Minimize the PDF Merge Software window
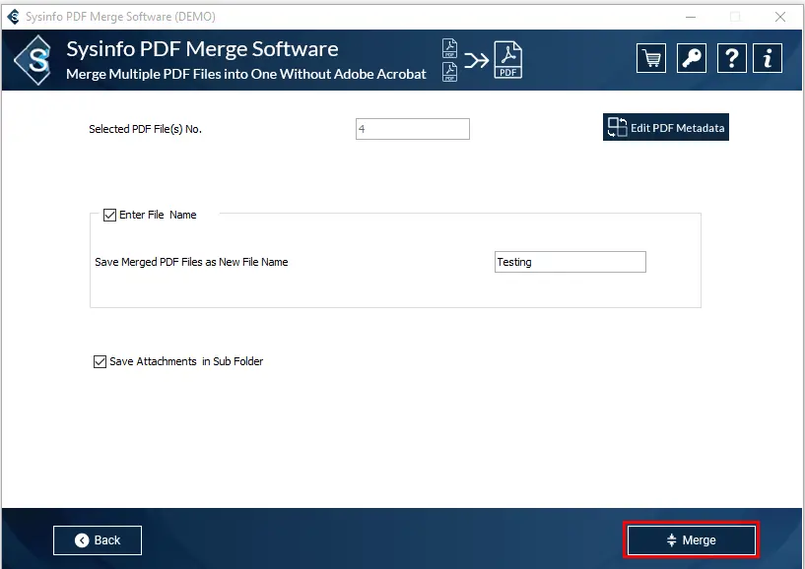The image size is (805, 569). coord(691,17)
